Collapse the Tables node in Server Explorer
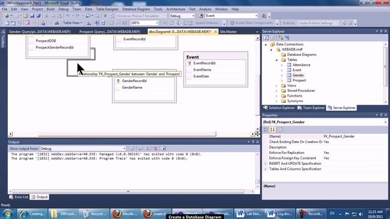390x219 pixels. [277, 60]
